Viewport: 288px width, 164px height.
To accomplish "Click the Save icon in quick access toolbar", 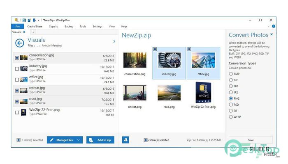I will pos(24,20).
